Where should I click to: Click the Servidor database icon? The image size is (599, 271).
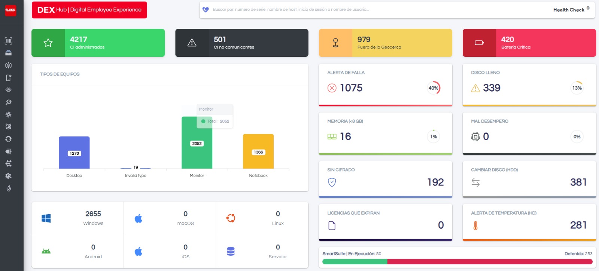pos(231,252)
